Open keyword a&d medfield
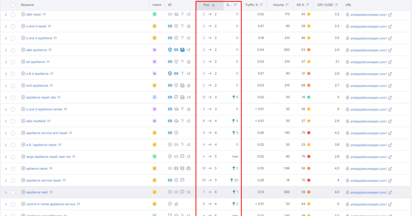The image size is (412, 216). point(36,121)
